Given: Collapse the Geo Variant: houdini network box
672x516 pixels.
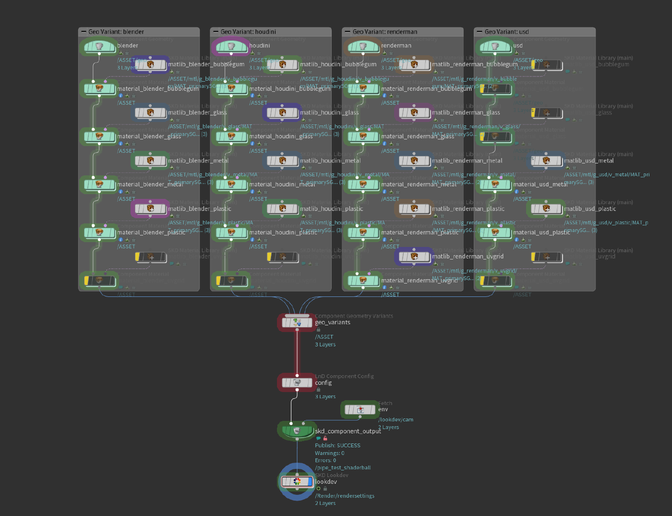Looking at the screenshot, I should 216,32.
